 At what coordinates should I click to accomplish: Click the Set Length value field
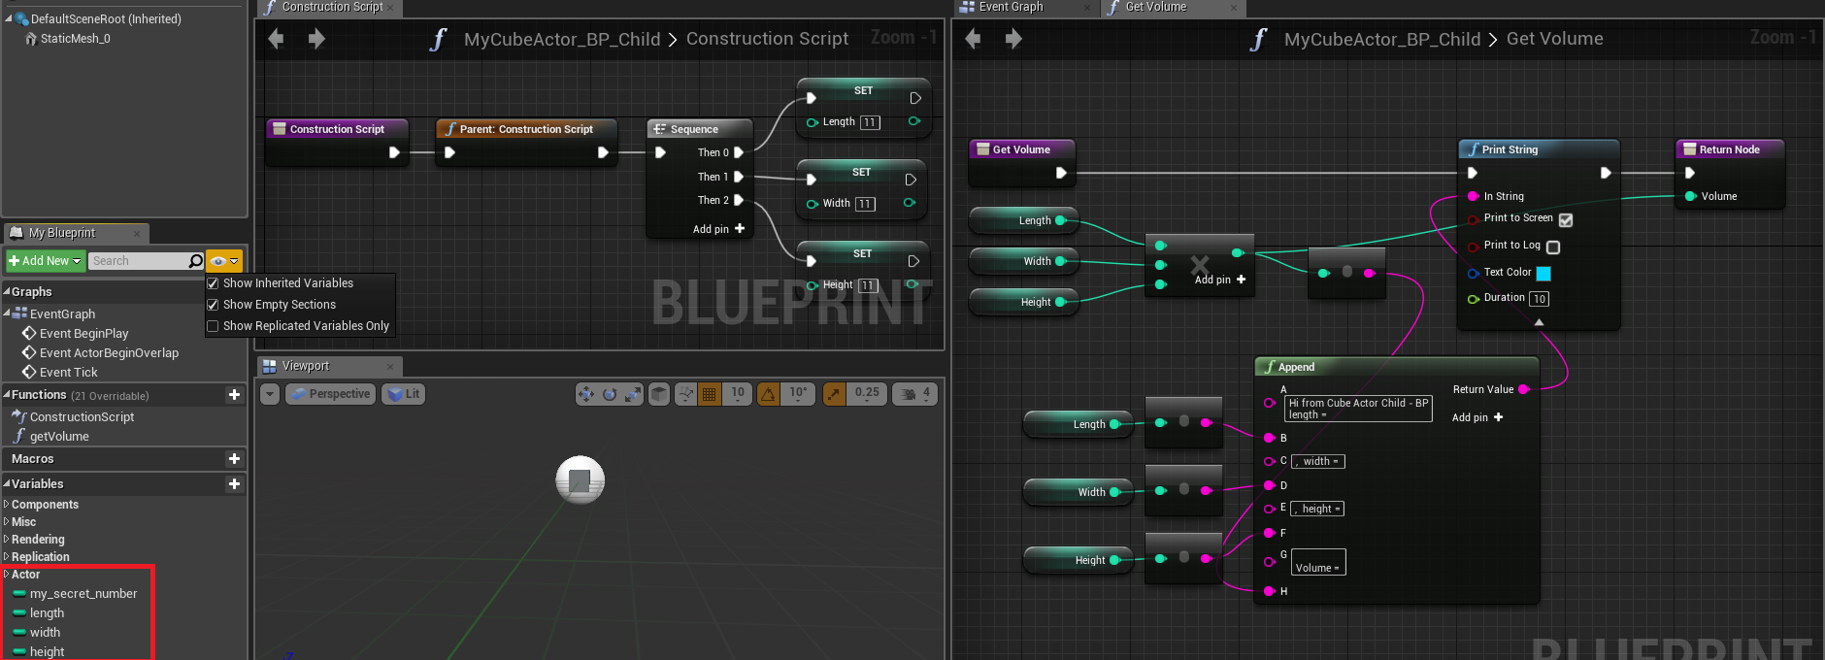tap(870, 122)
